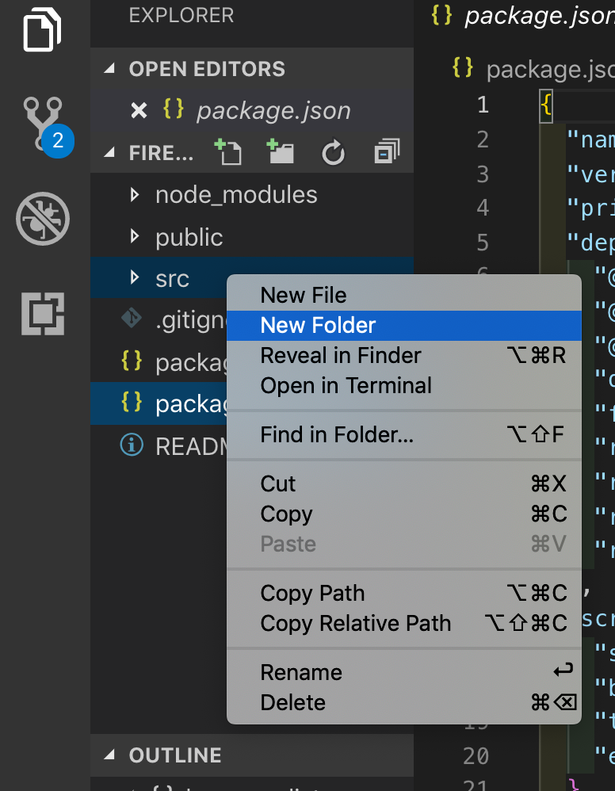
Task: Expand the node_modules folder
Action: (136, 194)
